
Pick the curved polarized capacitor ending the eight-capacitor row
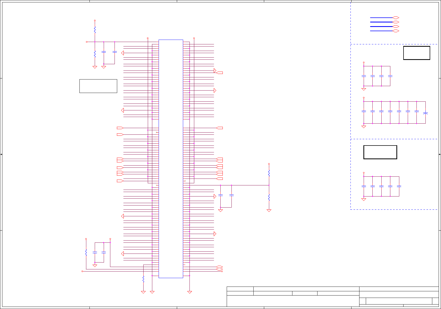coord(425,113)
